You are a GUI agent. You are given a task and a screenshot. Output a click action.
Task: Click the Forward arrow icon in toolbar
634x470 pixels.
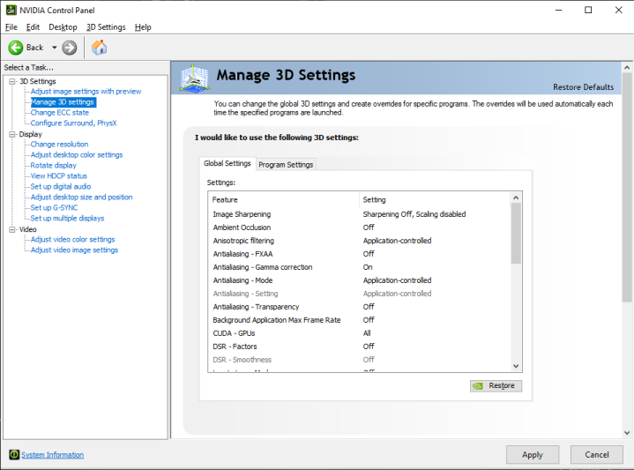[x=70, y=48]
